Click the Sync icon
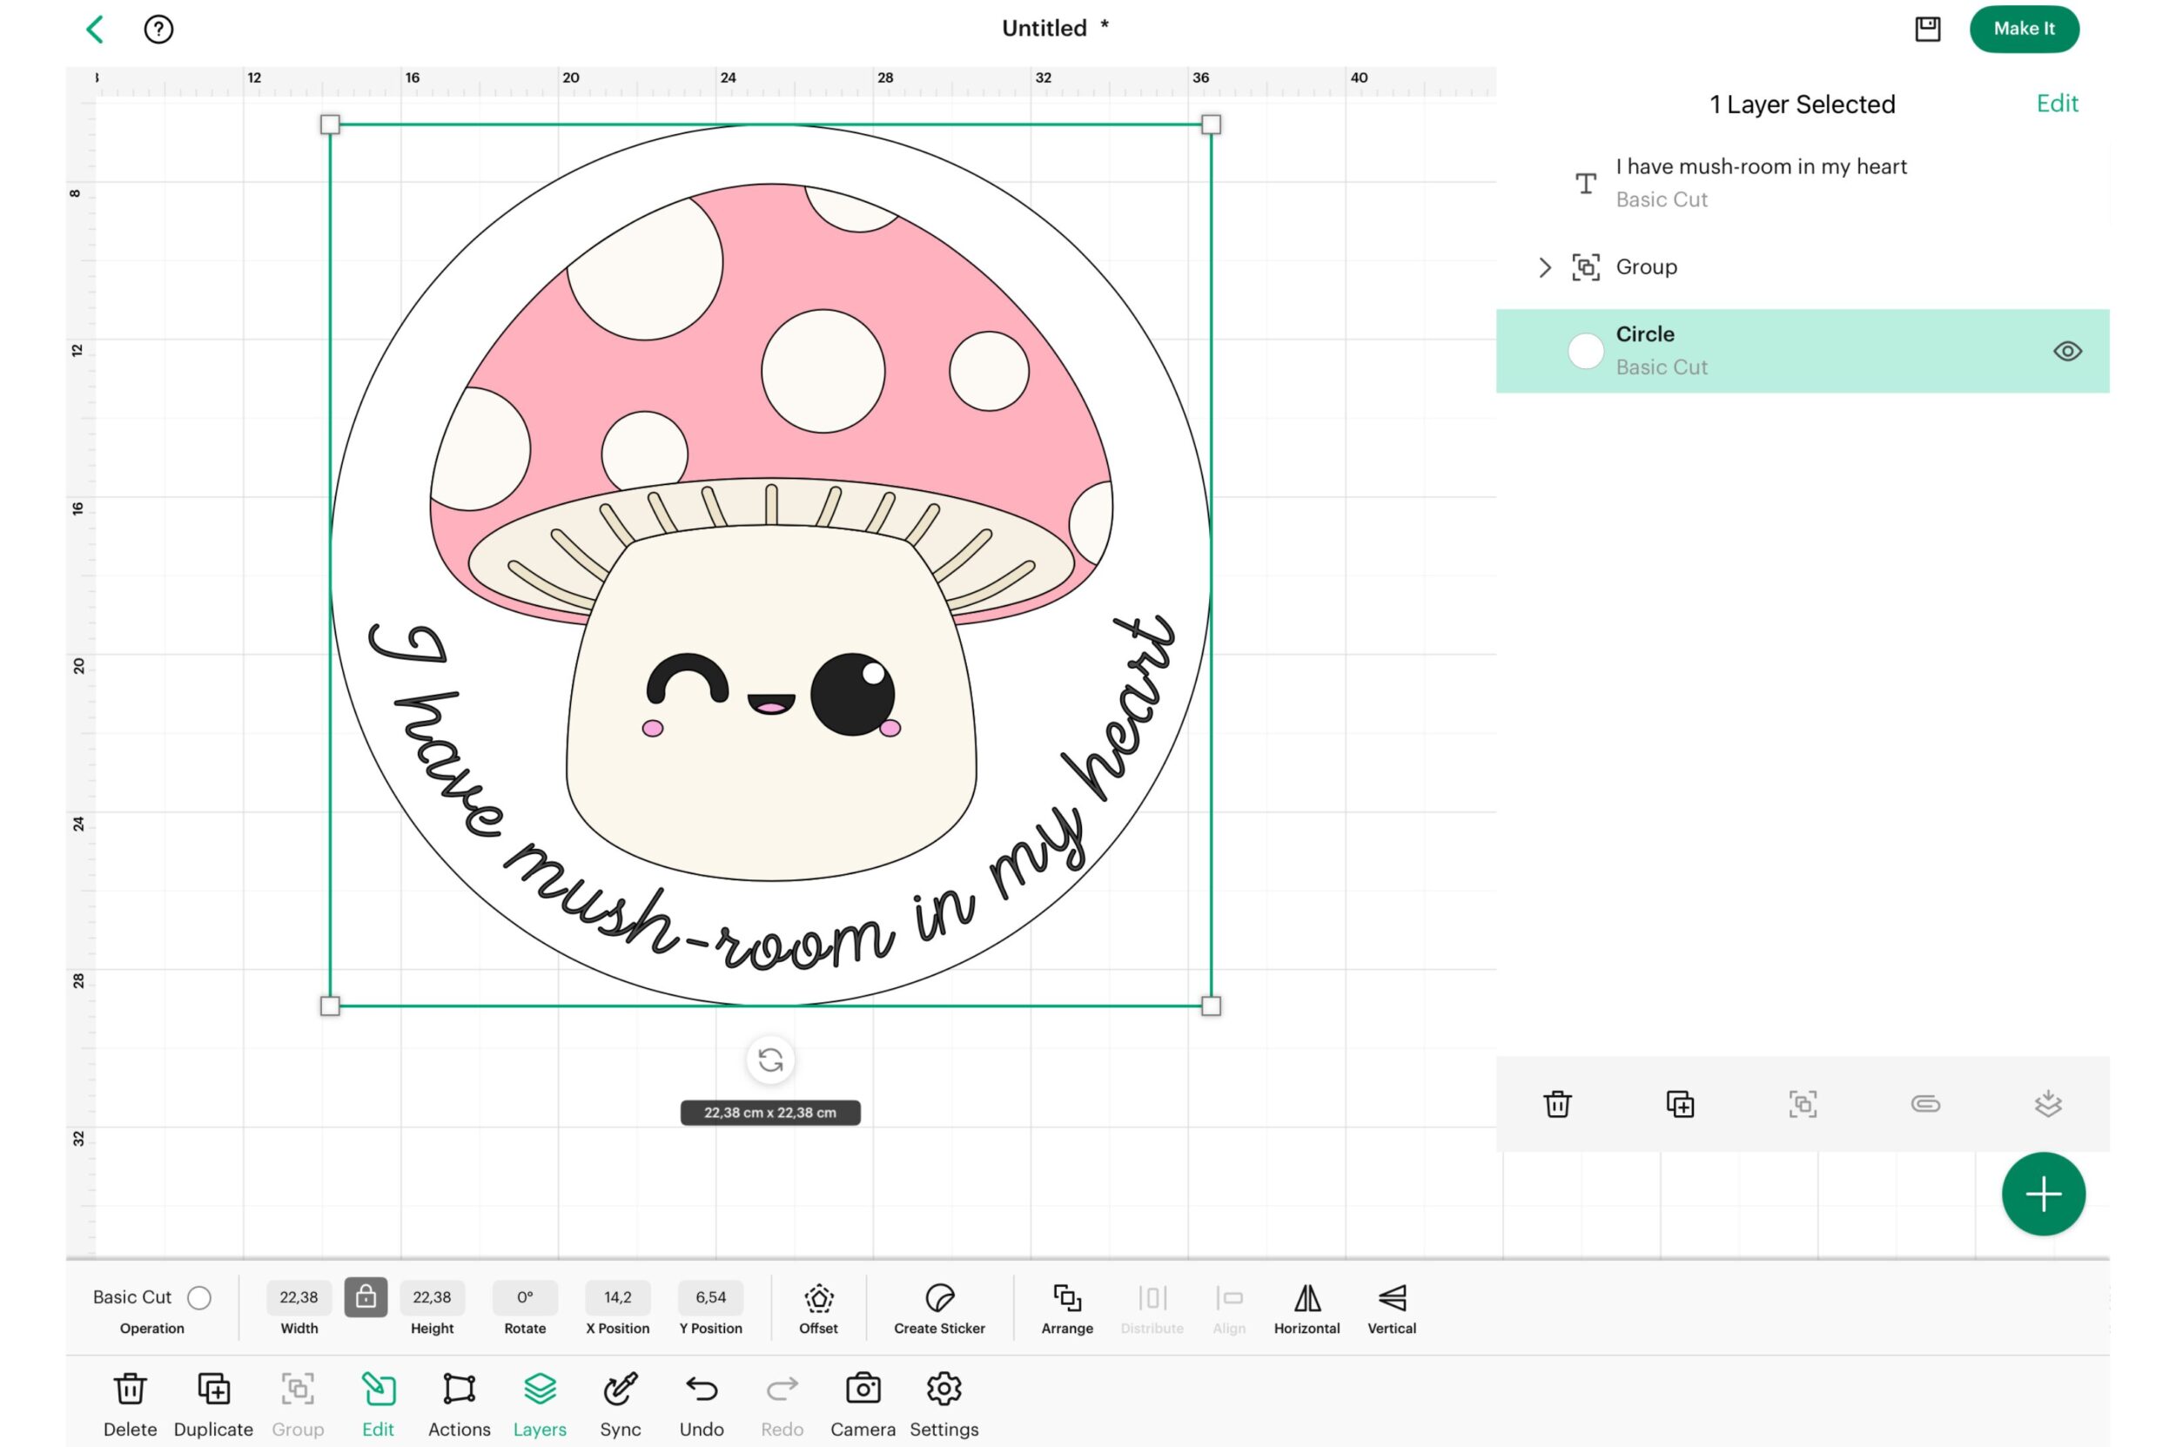2176x1447 pixels. tap(620, 1389)
